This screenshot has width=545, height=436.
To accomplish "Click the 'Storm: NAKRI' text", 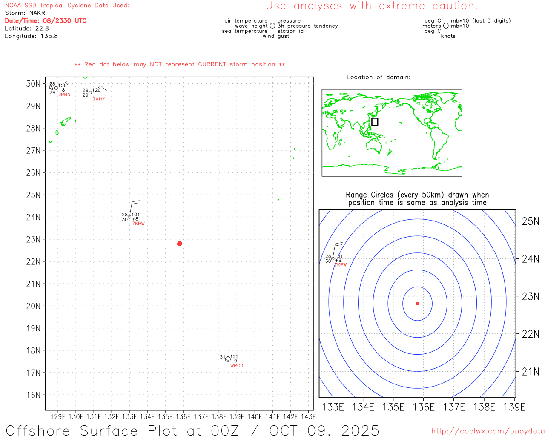I will point(26,13).
